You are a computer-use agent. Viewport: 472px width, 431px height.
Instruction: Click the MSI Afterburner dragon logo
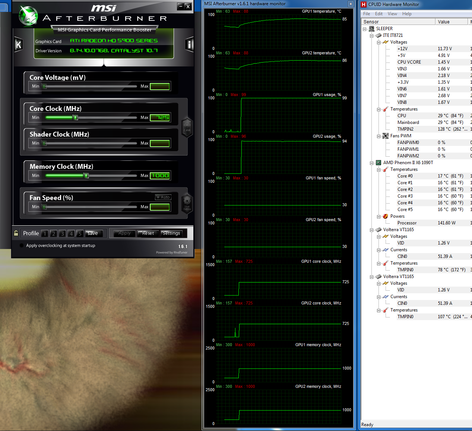pyautogui.click(x=28, y=16)
